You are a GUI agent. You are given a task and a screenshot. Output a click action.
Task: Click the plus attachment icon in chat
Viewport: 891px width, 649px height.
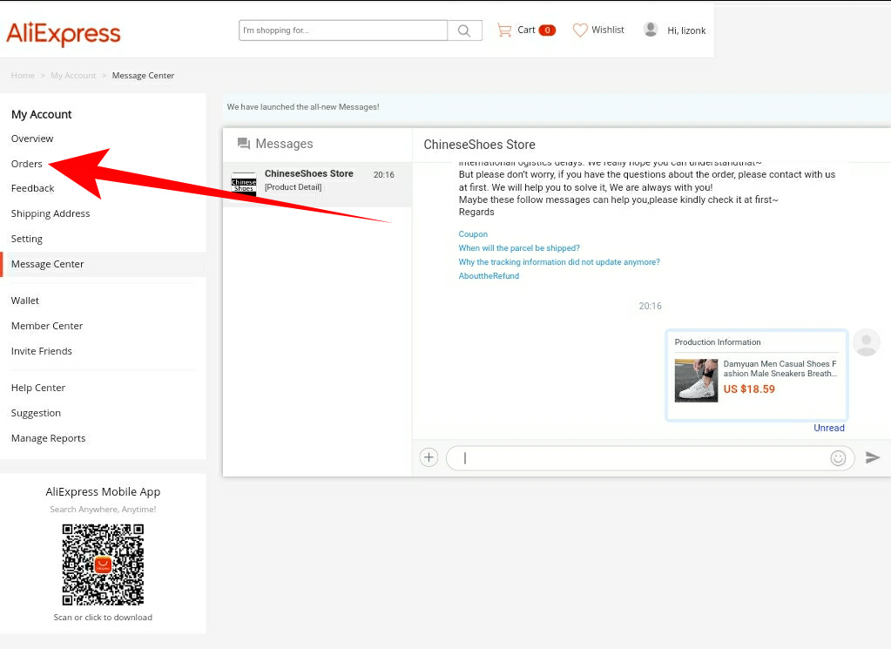click(429, 457)
